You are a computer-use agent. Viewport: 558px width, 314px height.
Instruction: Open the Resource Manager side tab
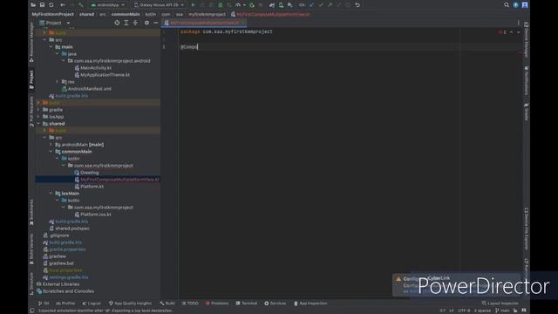point(31,42)
